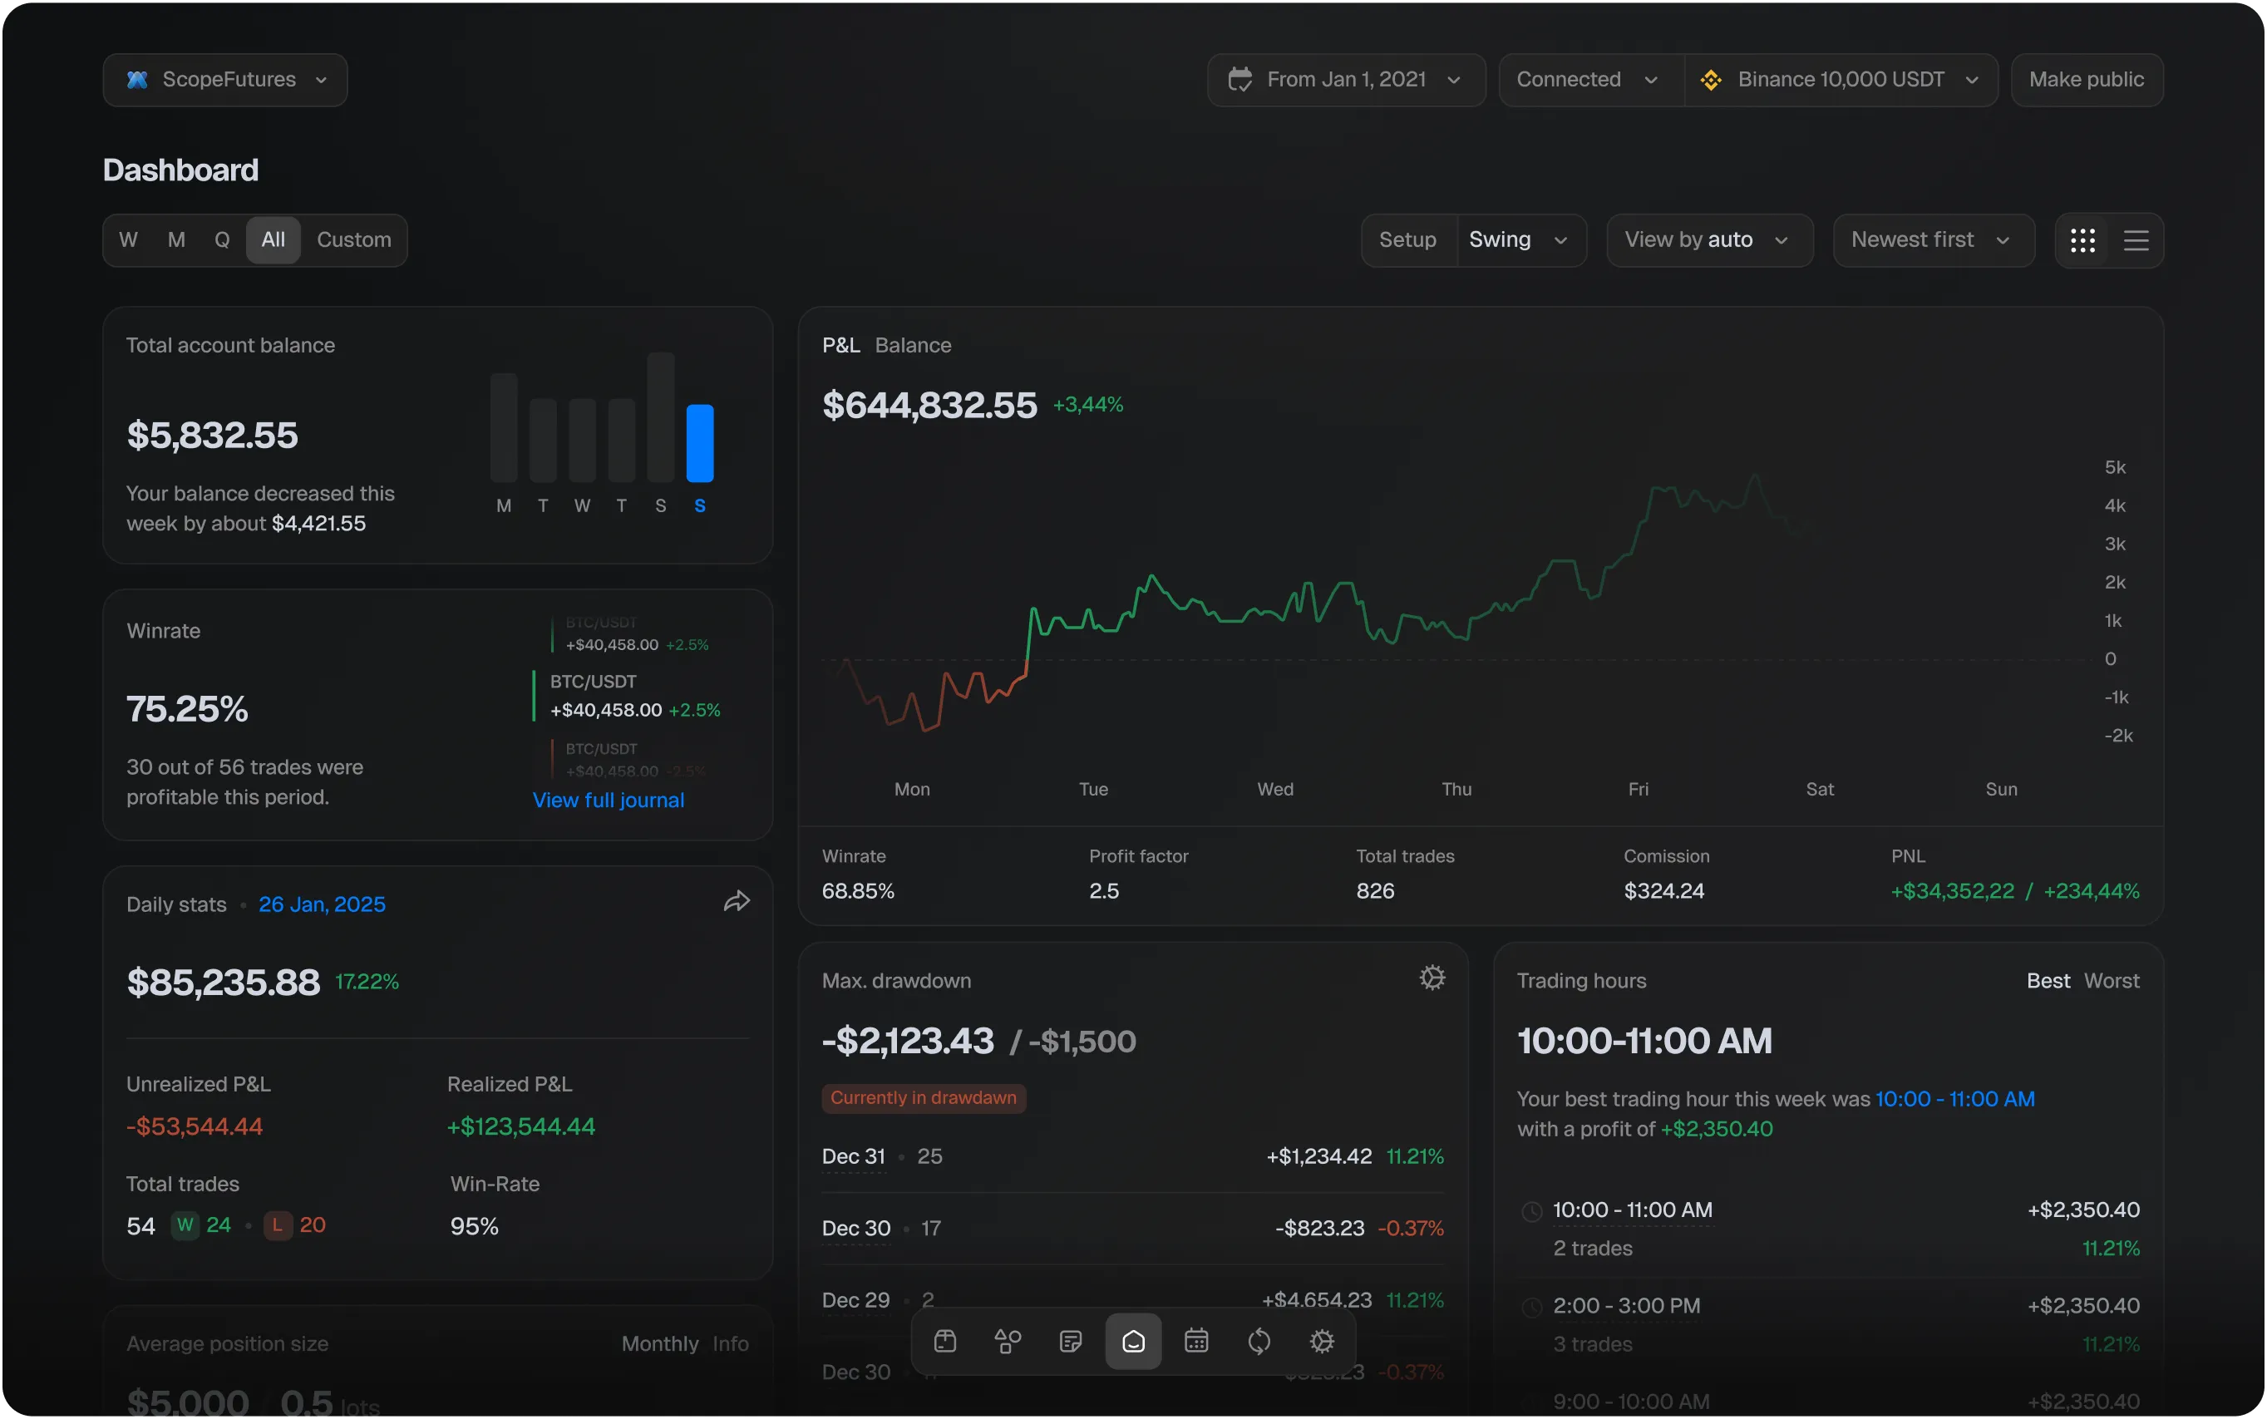2267x1419 pixels.
Task: Click the Unrealized P&L -$53,544.44 value
Action: pos(195,1126)
